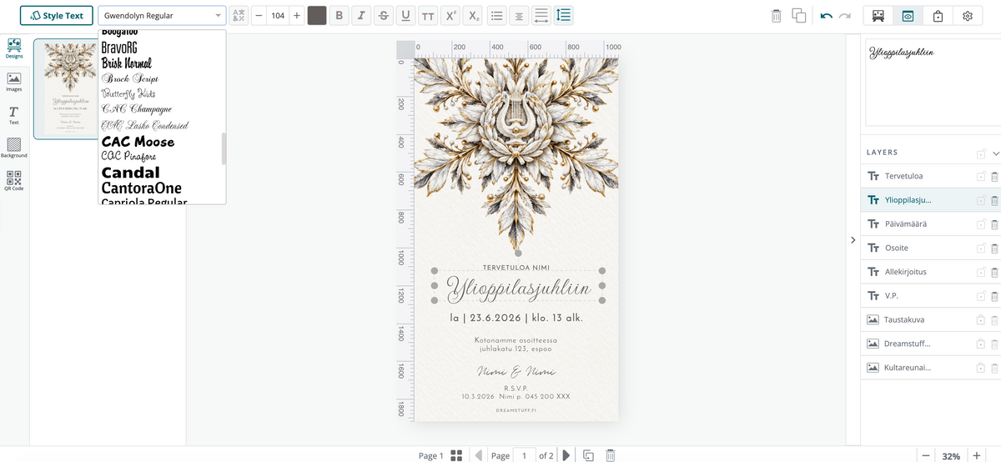
Task: Open the page grid view icon
Action: (456, 455)
